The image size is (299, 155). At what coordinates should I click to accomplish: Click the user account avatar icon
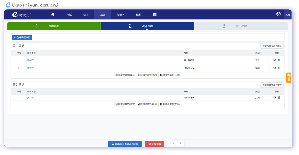click(278, 14)
